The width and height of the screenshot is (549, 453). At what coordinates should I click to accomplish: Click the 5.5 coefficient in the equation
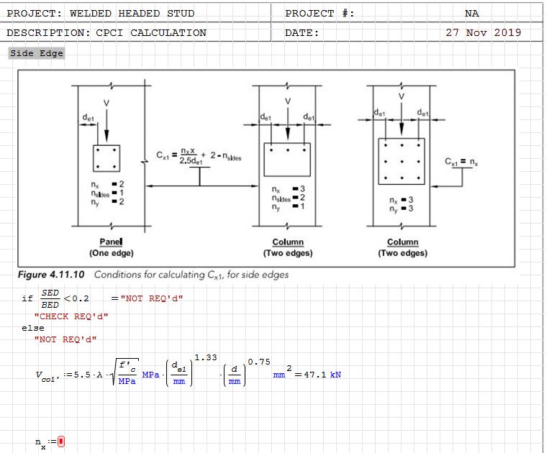82,375
